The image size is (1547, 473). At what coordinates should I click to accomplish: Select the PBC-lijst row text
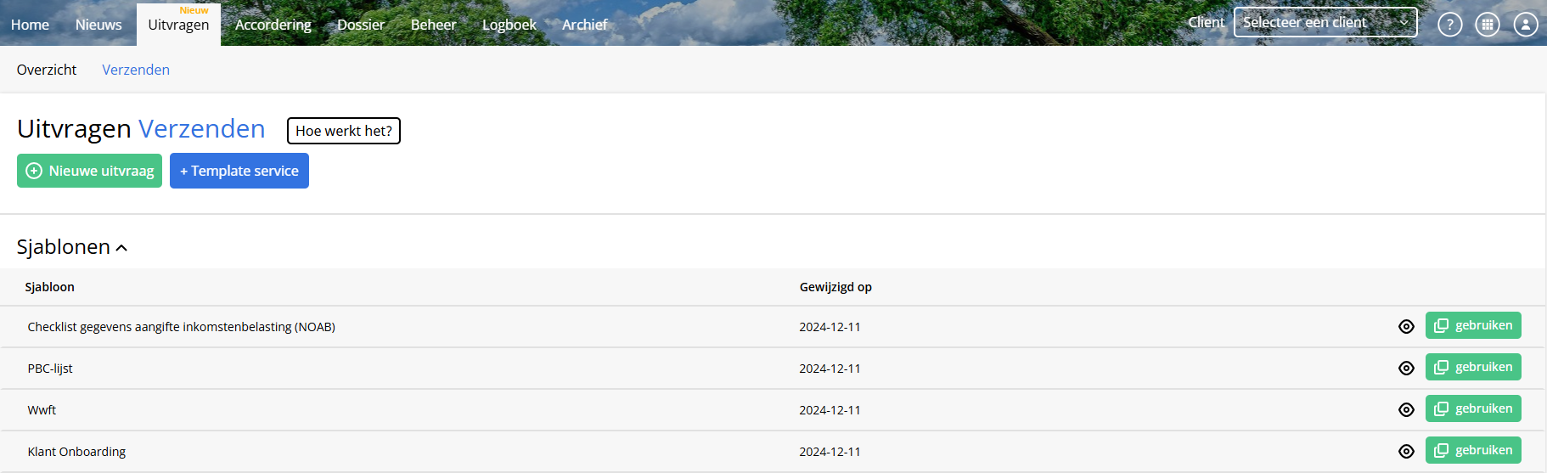[50, 369]
